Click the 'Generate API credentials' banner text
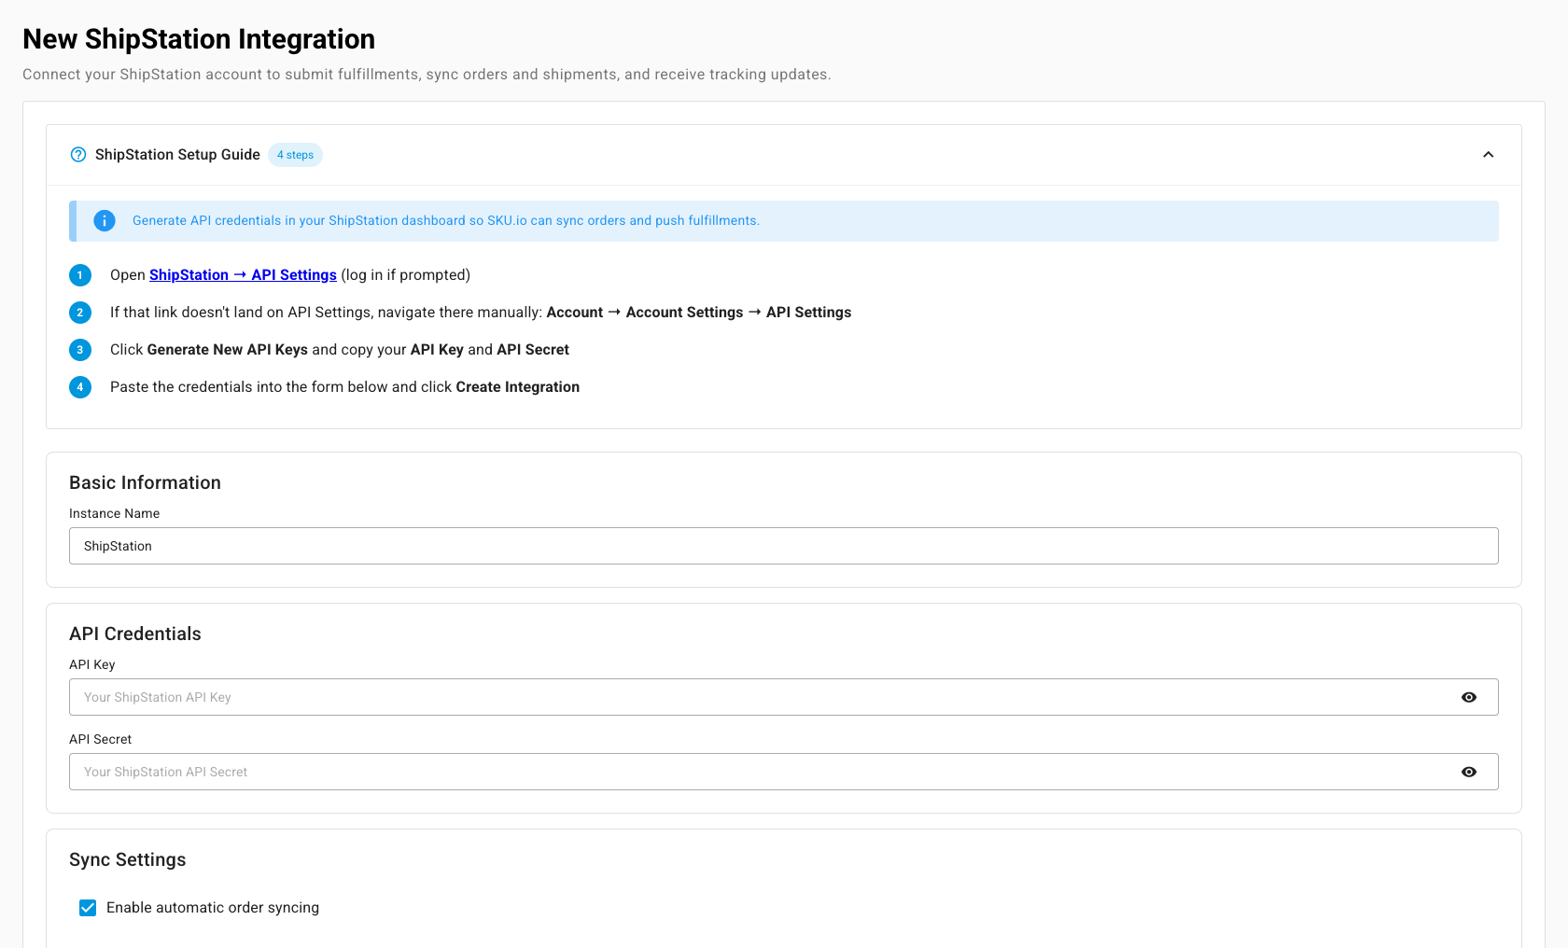The image size is (1568, 948). tap(446, 221)
